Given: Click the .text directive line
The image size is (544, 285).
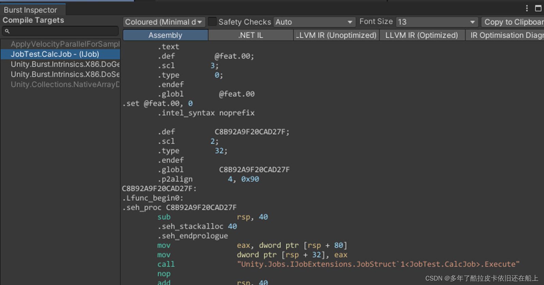Looking at the screenshot, I should (x=168, y=47).
